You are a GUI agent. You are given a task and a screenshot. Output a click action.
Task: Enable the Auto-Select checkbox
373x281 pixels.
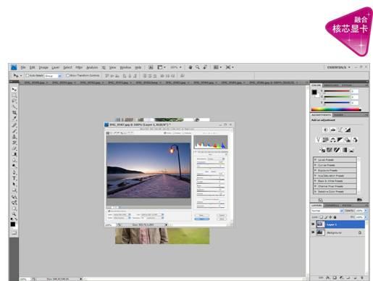click(x=28, y=75)
